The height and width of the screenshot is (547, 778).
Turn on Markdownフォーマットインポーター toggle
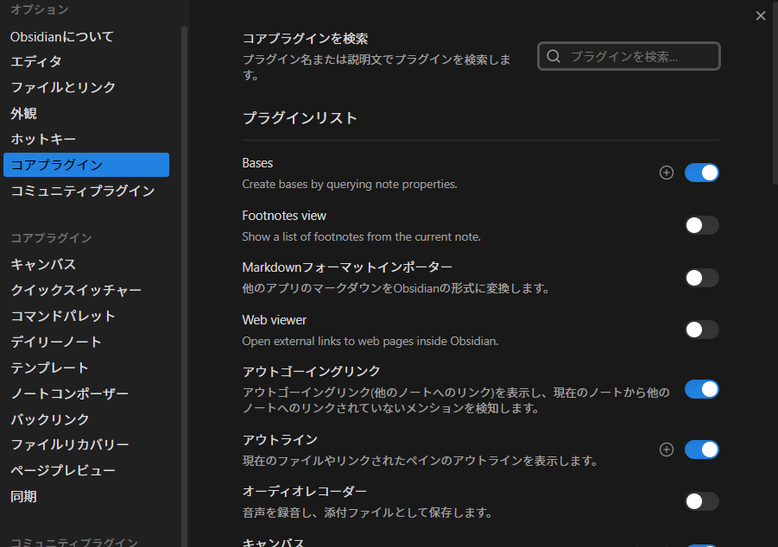tap(701, 278)
